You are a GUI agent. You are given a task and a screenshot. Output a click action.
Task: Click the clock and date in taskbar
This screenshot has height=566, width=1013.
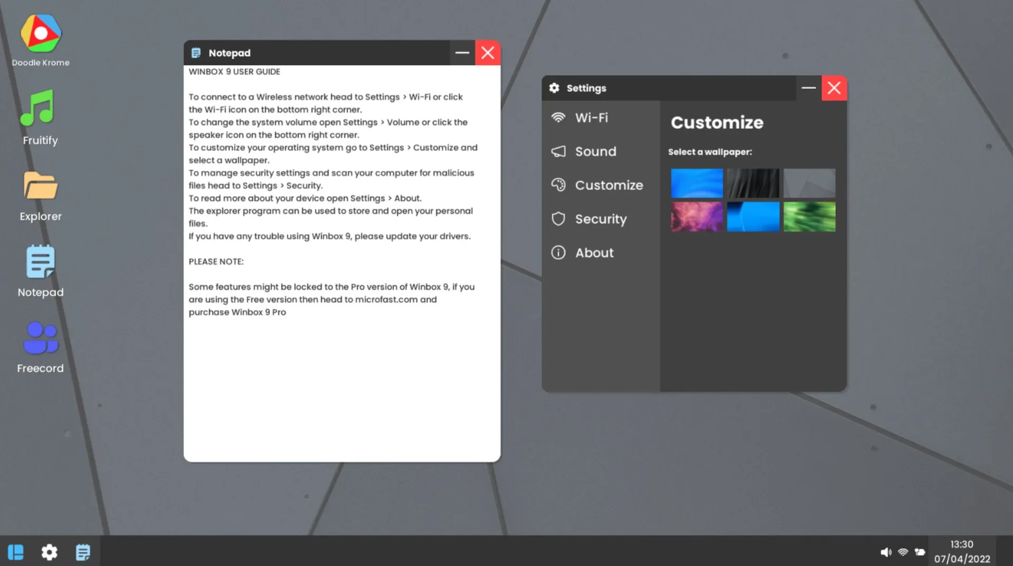[x=961, y=551]
